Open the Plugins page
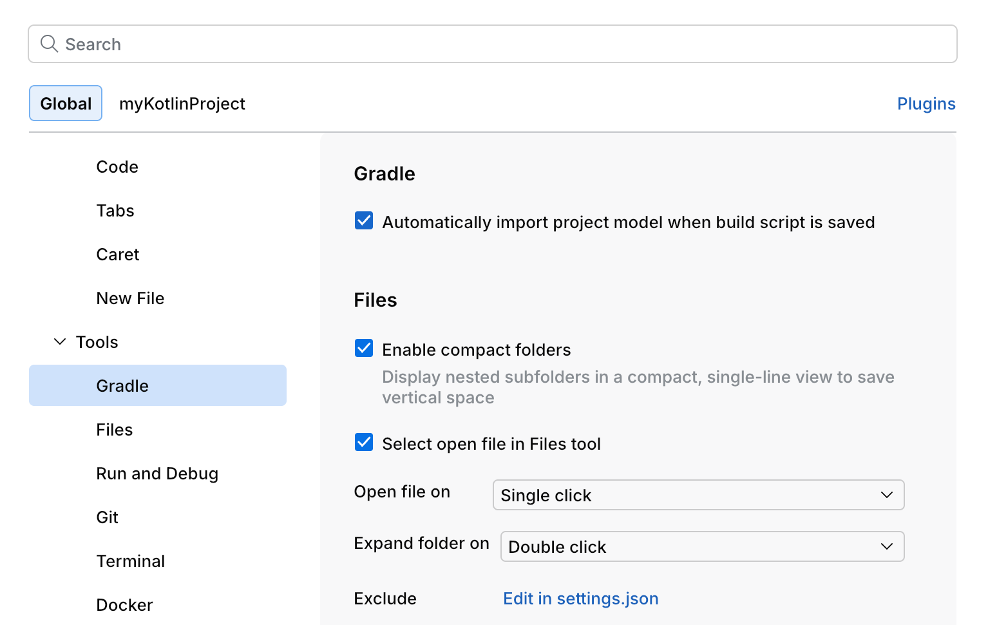988x625 pixels. (x=926, y=103)
